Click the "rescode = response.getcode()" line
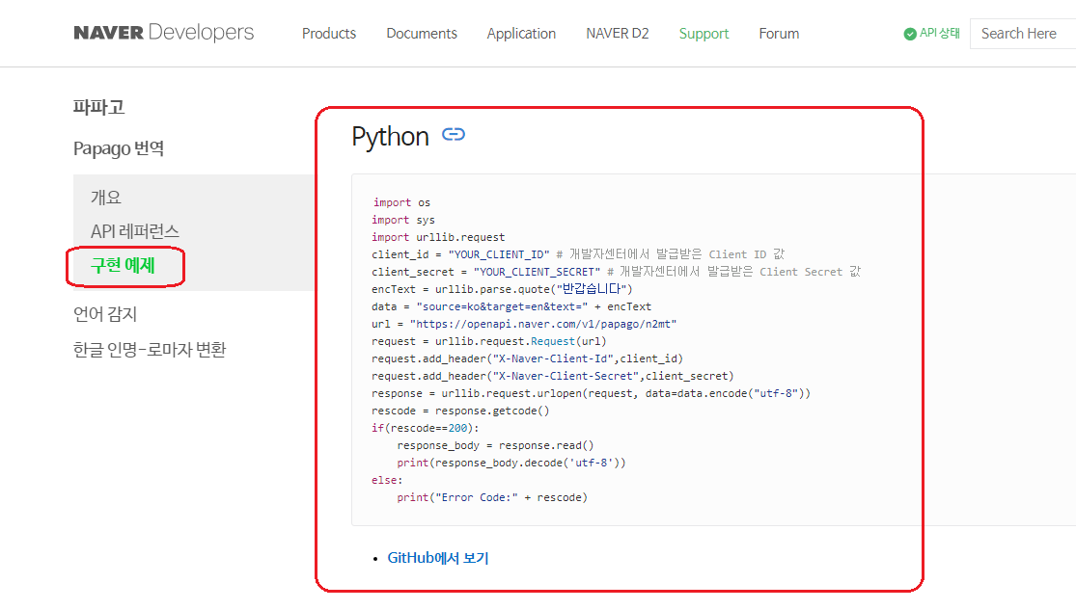The height and width of the screenshot is (610, 1076). (460, 411)
